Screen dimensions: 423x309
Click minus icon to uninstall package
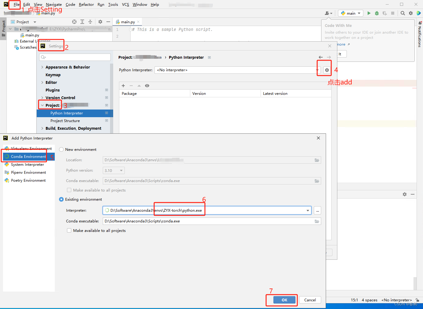point(131,86)
